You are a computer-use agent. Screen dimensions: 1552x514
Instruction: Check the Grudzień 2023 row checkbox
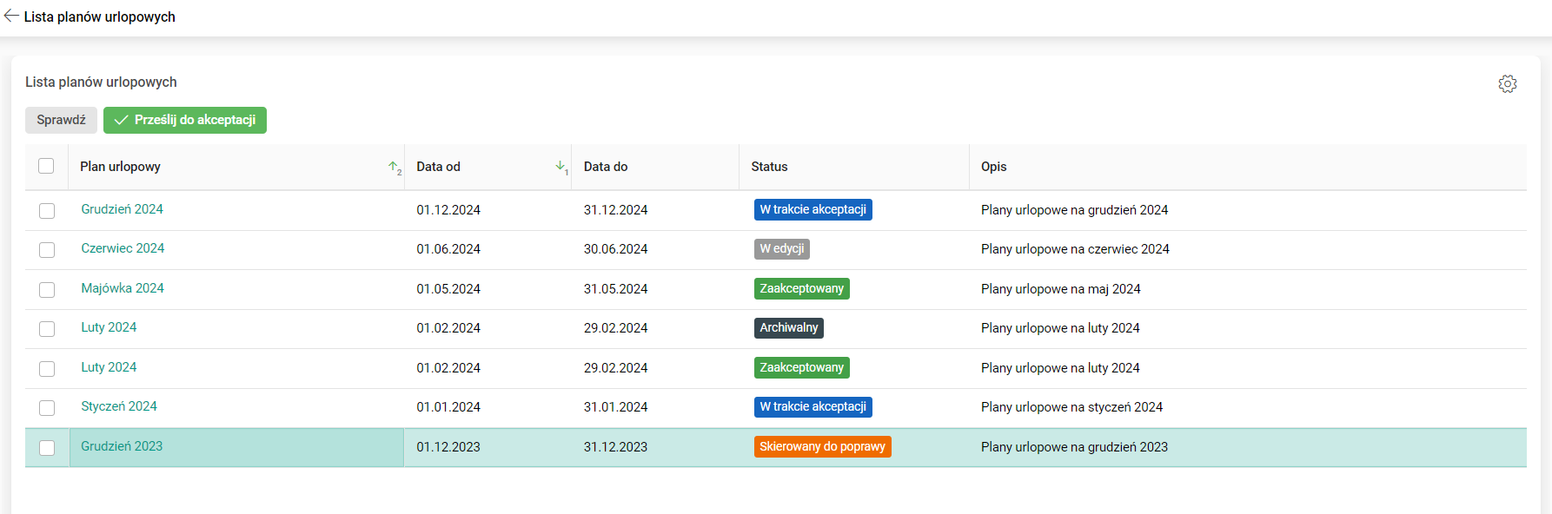tap(47, 447)
